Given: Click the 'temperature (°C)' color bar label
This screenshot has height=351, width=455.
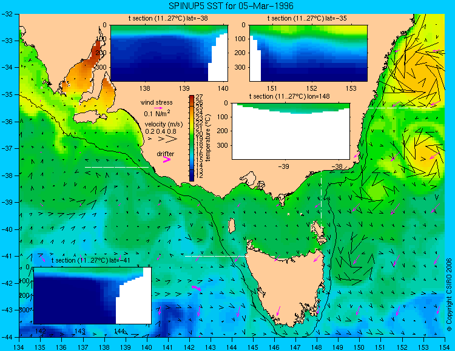Looking at the screenshot, I should tap(208, 137).
